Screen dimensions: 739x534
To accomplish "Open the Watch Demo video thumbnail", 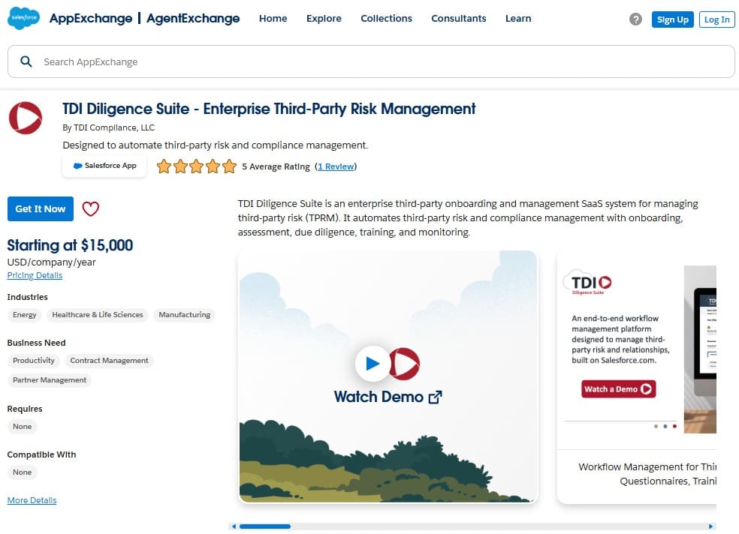I will tap(388, 376).
